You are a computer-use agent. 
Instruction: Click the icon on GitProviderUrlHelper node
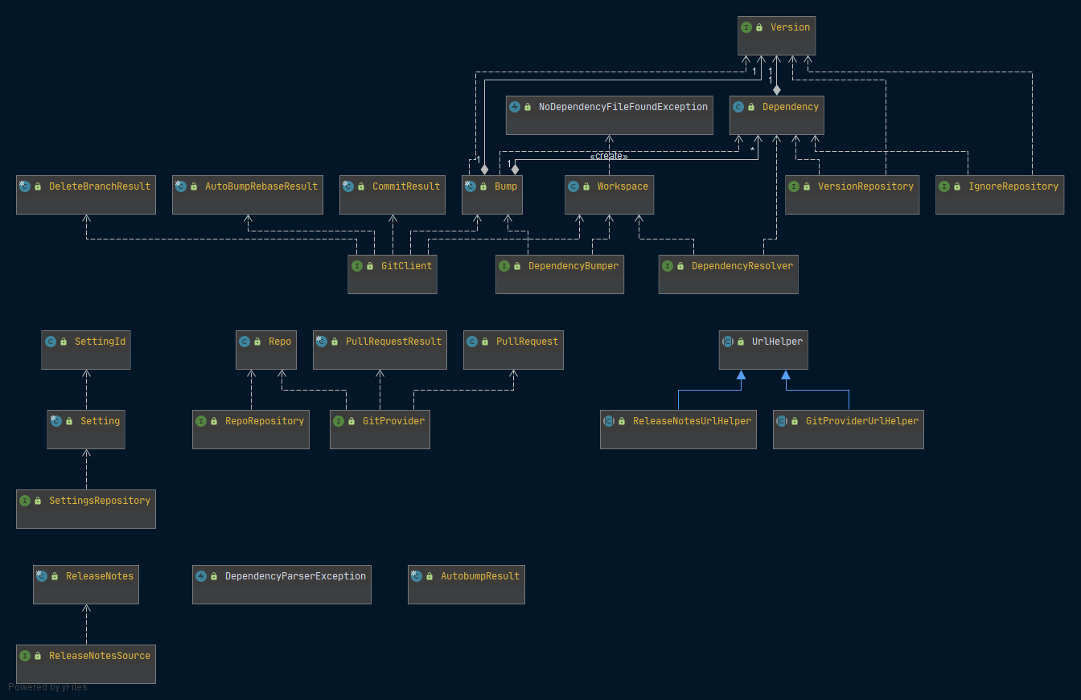click(x=782, y=421)
